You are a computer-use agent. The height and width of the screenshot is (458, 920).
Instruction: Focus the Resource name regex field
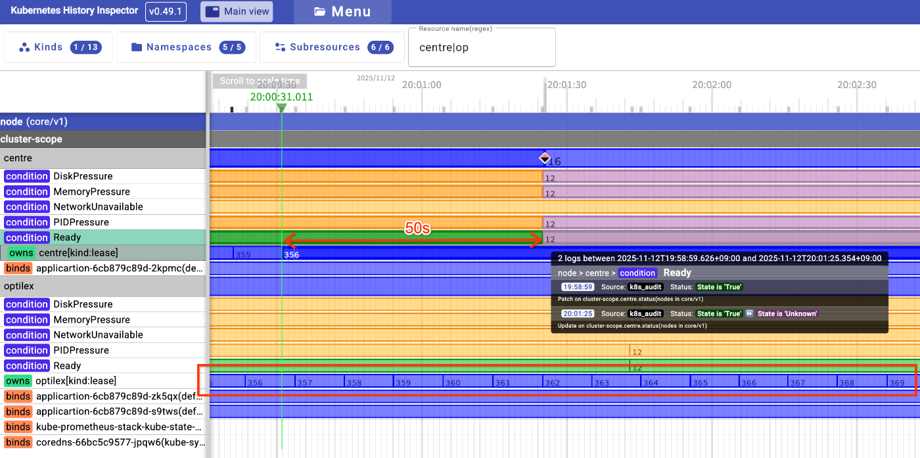click(x=482, y=47)
